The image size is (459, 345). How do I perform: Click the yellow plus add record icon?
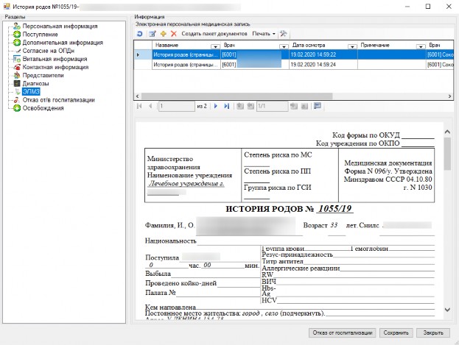[x=164, y=34]
